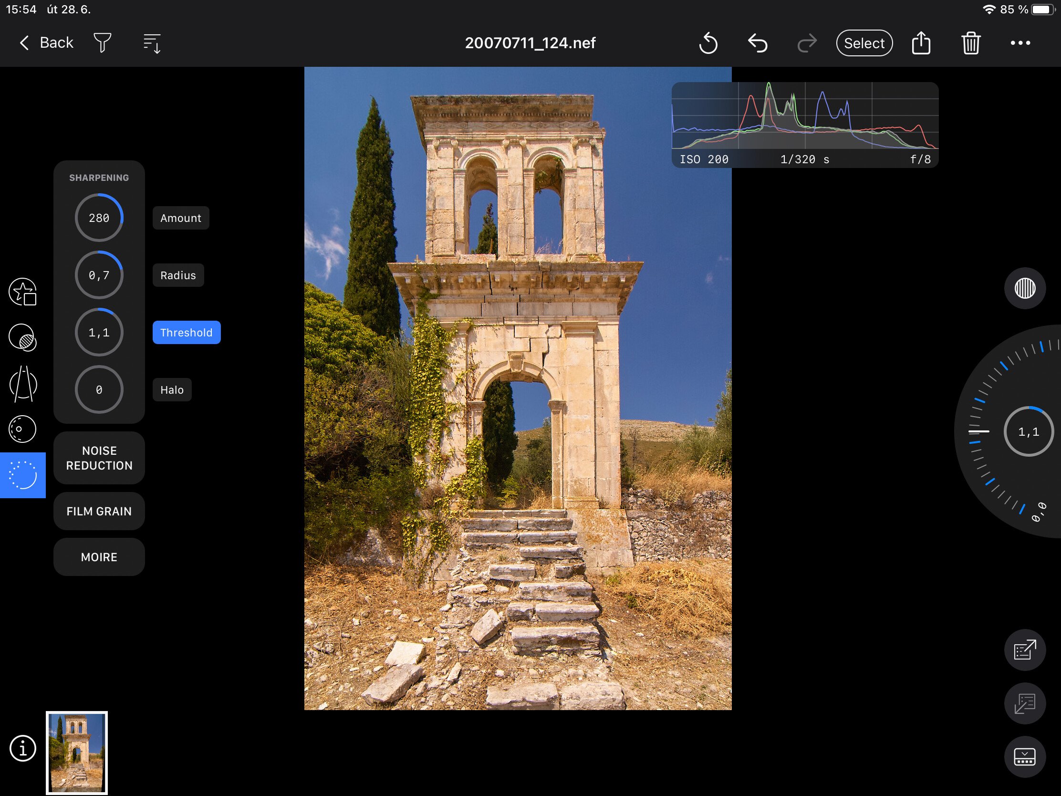
Task: Tap the ISO 200 readout
Action: tap(704, 159)
